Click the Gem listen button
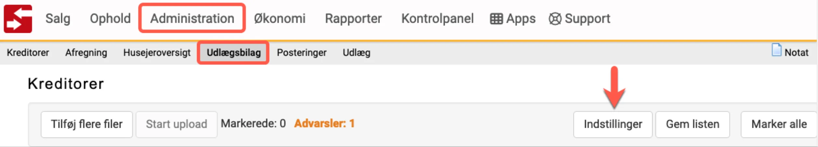 (x=693, y=124)
